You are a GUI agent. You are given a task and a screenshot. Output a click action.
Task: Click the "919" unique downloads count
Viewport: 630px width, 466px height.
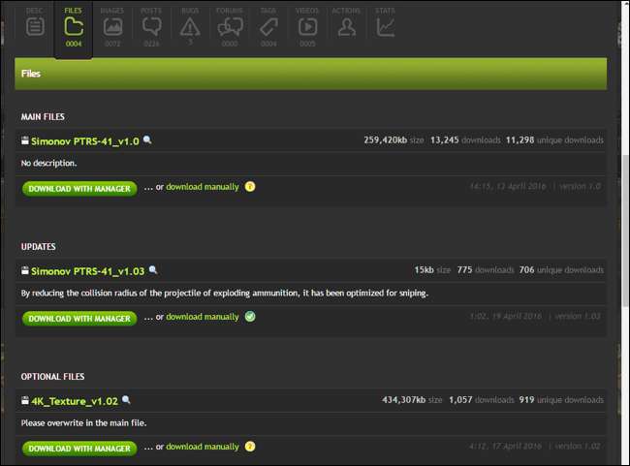[526, 400]
